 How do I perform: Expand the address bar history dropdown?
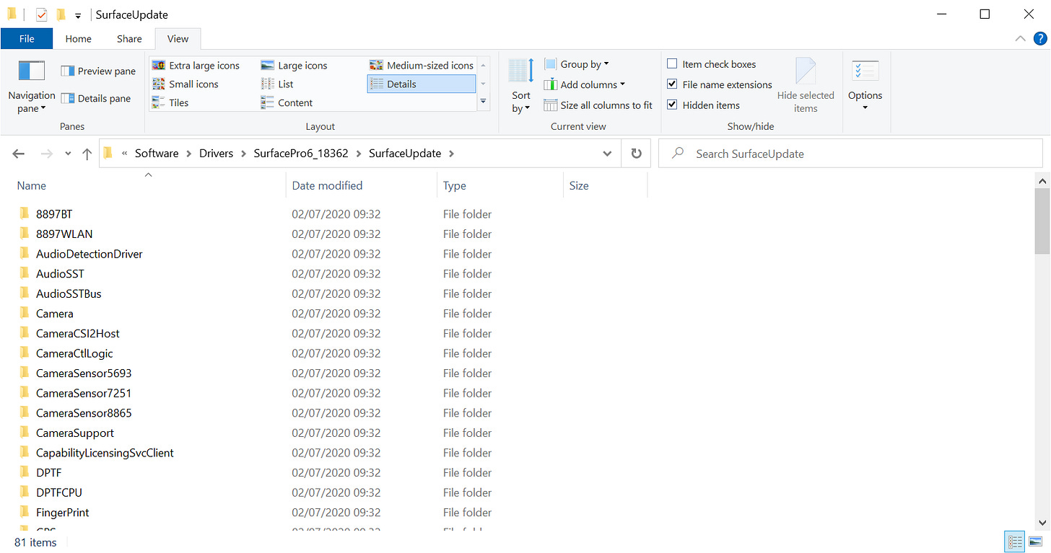(608, 154)
